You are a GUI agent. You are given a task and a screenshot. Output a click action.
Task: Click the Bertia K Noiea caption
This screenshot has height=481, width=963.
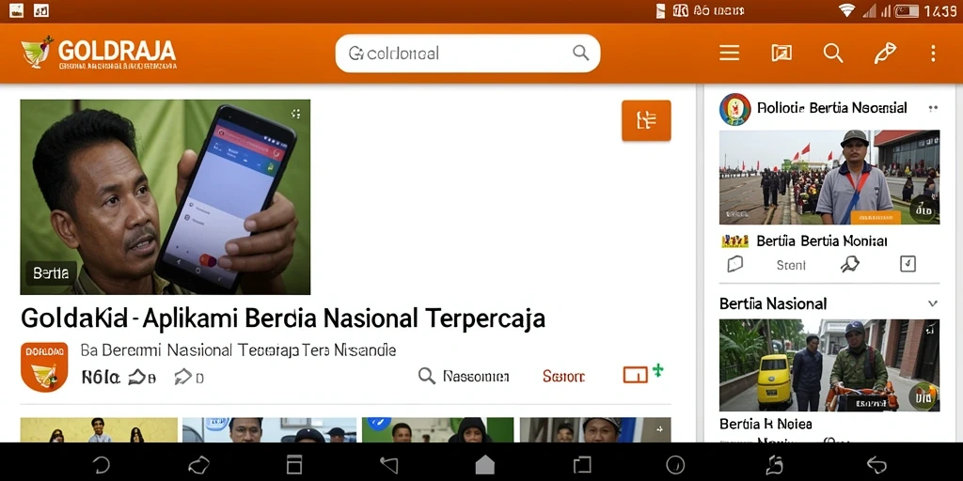tap(766, 424)
